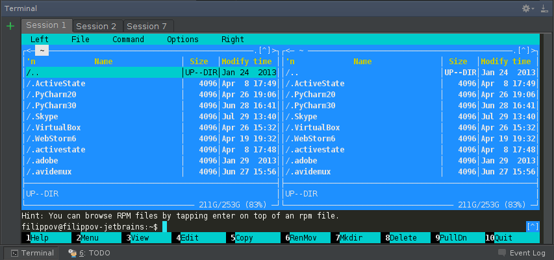Screen dimensions: 554x260
Task: Click left panel Name column header
Action: coord(103,62)
